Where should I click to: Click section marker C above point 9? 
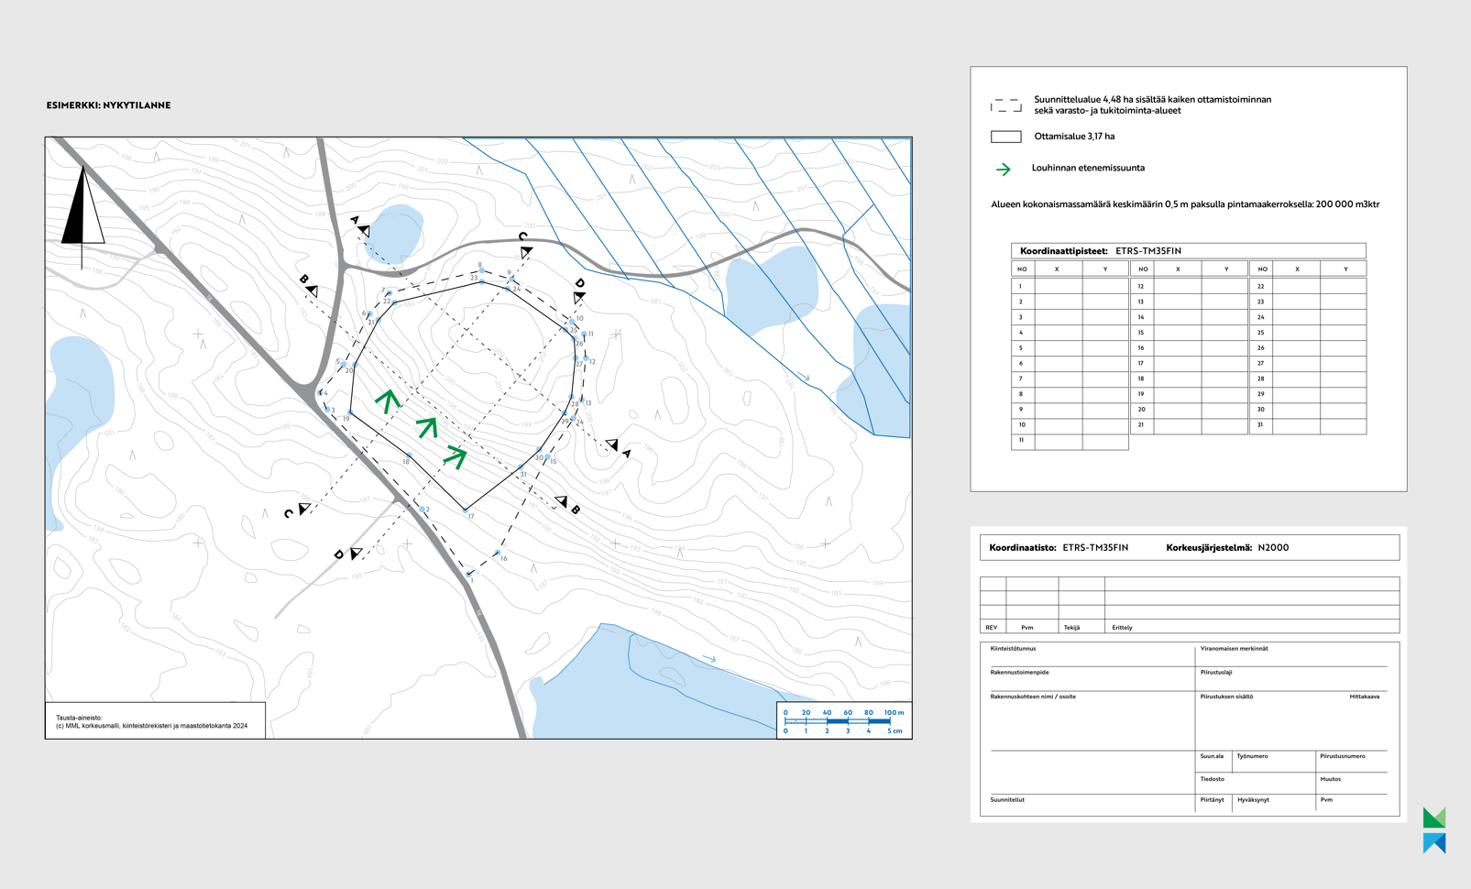coord(525,244)
